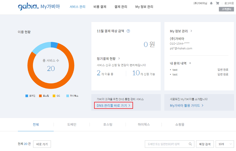Click the yellow IDC legend swatch

[x=54, y=96]
